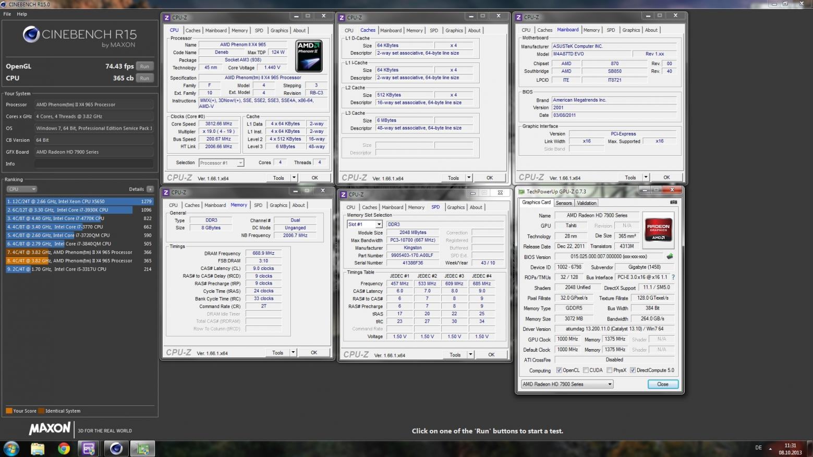Select the Graphics tab in the Mainboard window
Screen dimensions: 813x457
[631, 30]
